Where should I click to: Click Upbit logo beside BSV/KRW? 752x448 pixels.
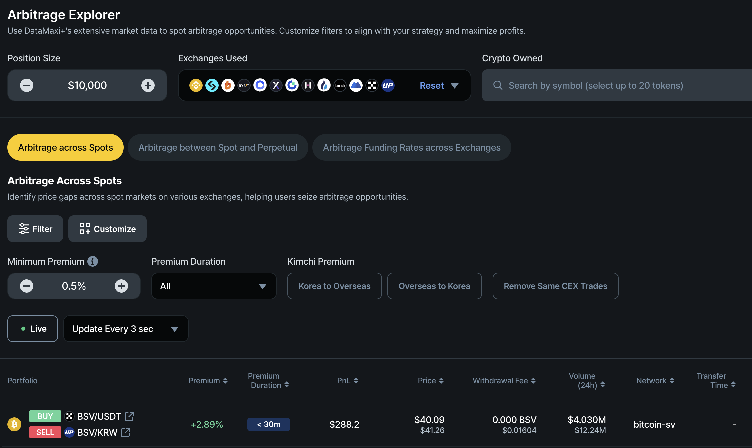point(69,432)
